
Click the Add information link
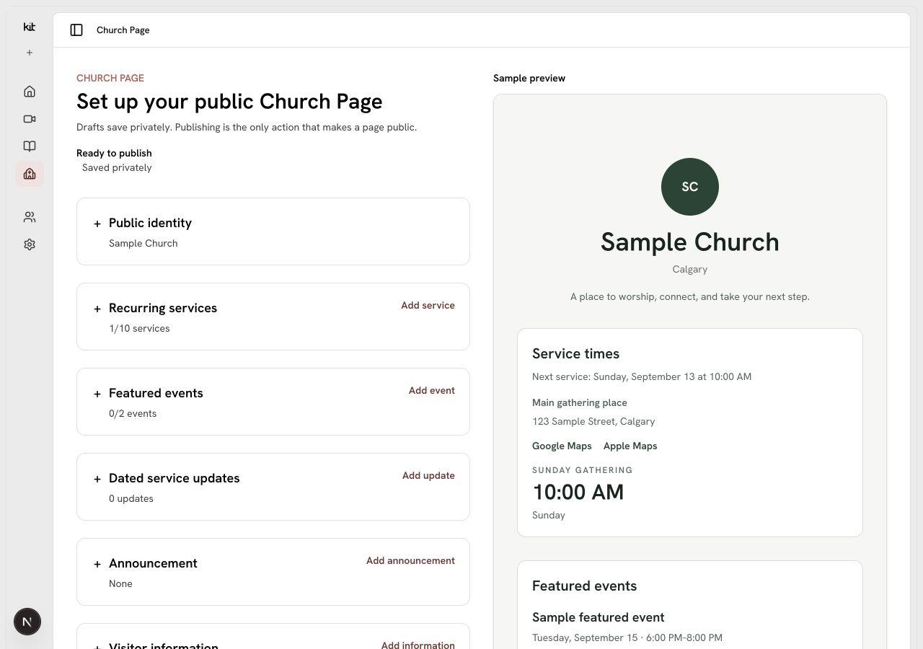(x=418, y=645)
